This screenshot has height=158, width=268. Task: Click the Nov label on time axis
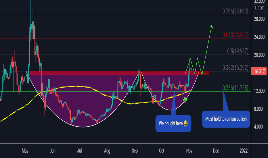click(x=189, y=151)
